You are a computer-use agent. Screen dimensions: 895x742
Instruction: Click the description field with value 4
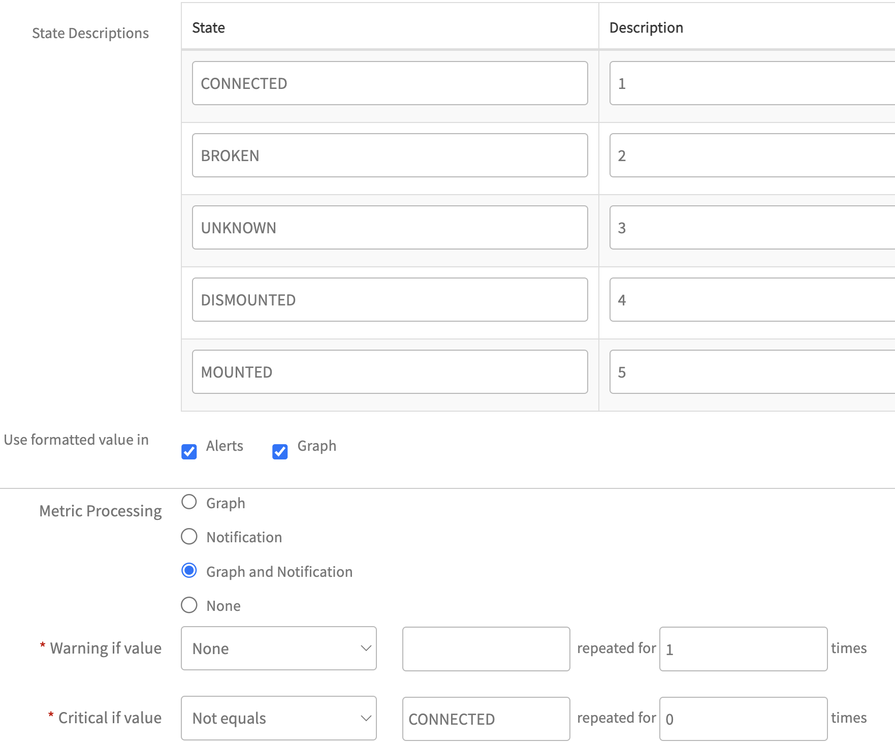pos(752,300)
